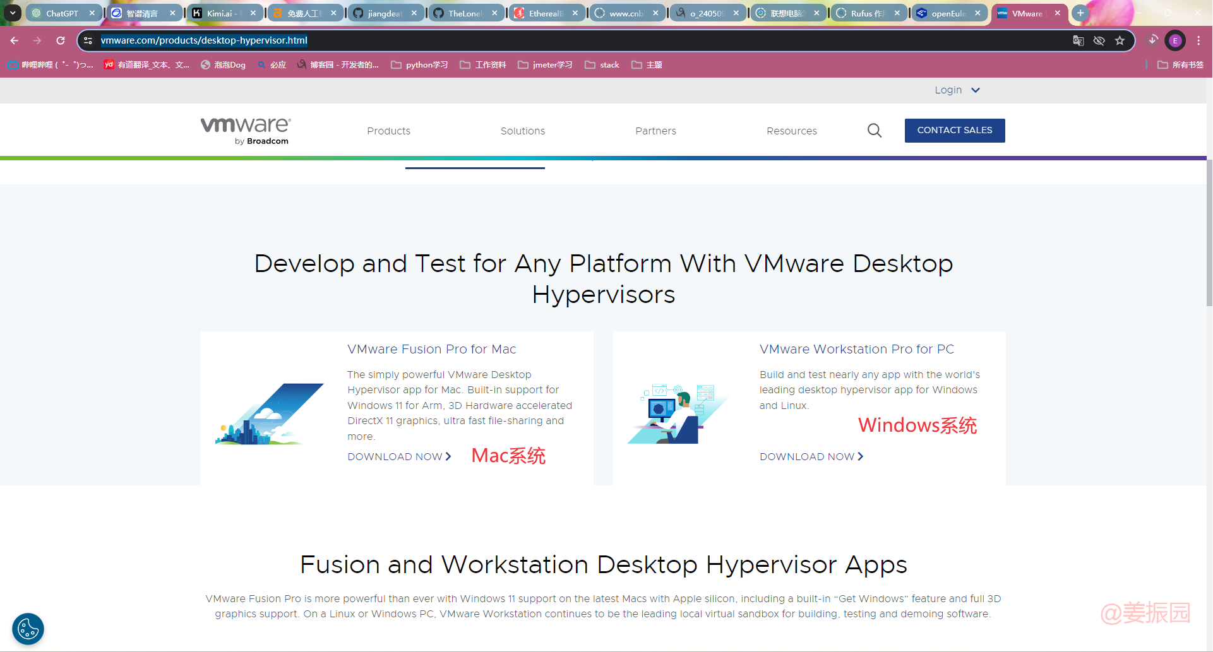Image resolution: width=1213 pixels, height=652 pixels.
Task: Click the translate page icon
Action: pyautogui.click(x=1079, y=40)
